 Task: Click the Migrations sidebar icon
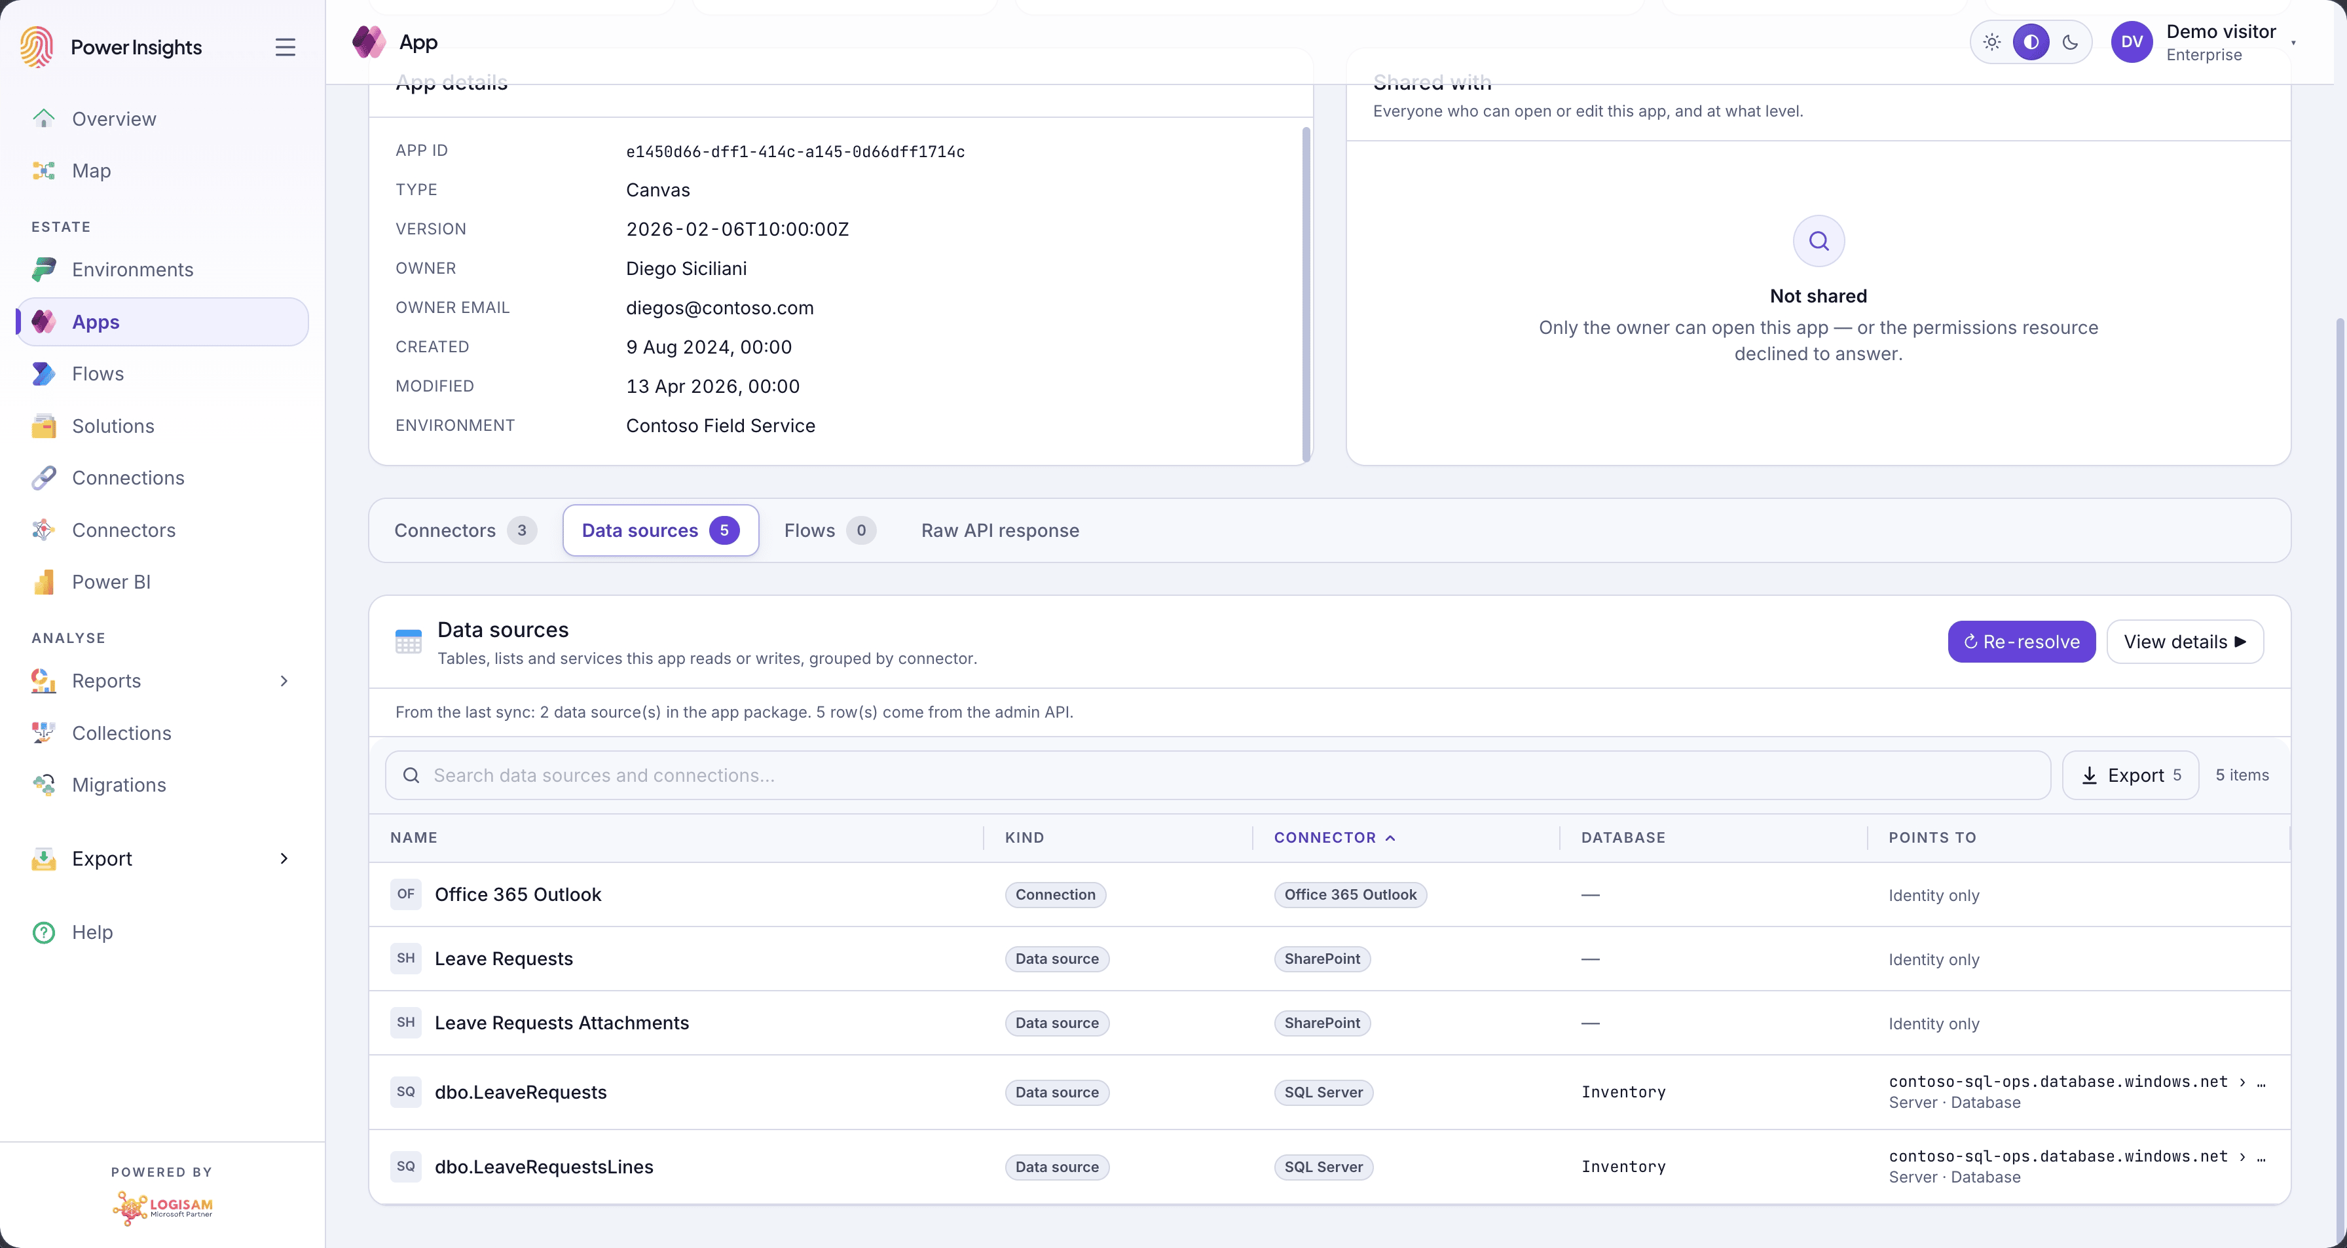tap(44, 784)
